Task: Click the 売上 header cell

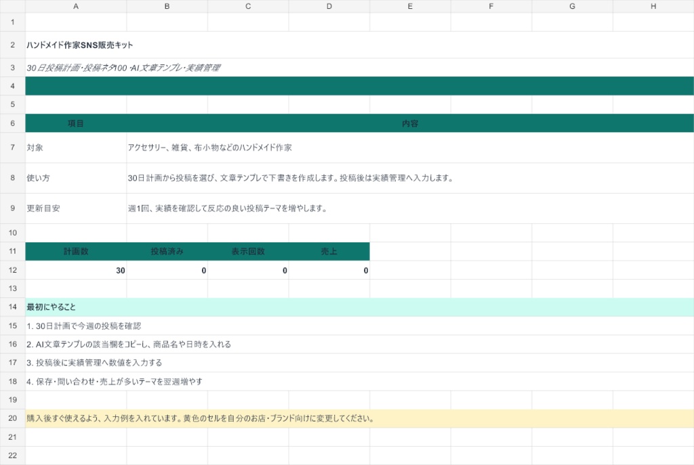Action: coord(329,251)
